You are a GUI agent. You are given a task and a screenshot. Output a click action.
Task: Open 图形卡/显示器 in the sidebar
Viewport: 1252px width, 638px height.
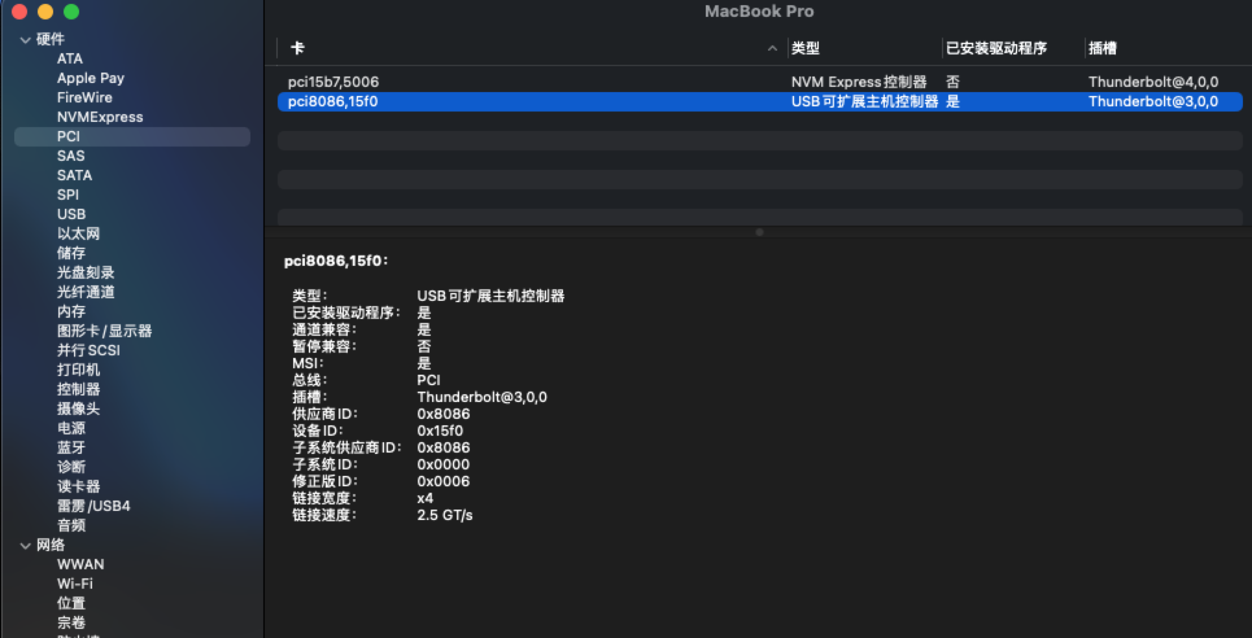coord(104,331)
